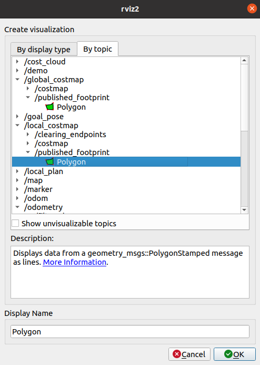Expand the /goal_pose topic
Image resolution: width=260 pixels, height=365 pixels.
tap(17, 117)
